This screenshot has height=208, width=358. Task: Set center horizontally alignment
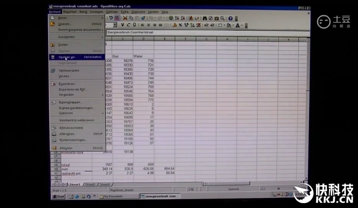point(148,25)
